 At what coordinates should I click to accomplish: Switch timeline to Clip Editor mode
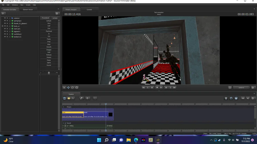65,98
